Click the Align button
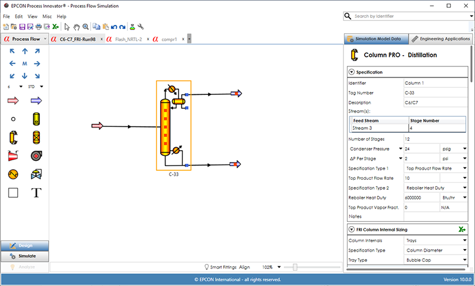 (x=244, y=267)
